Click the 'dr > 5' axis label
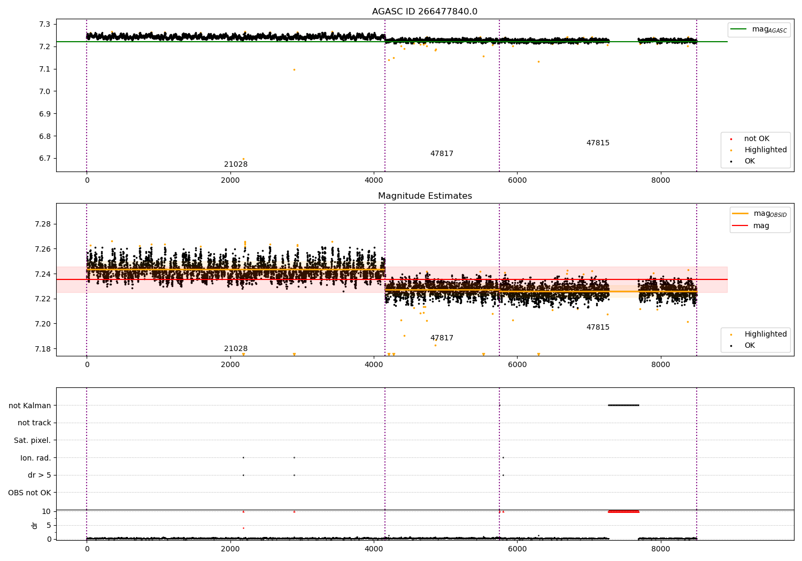This screenshot has width=802, height=561. [x=40, y=476]
